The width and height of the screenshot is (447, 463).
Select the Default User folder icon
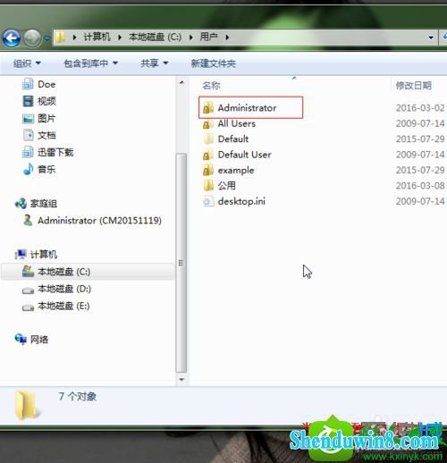click(x=208, y=155)
